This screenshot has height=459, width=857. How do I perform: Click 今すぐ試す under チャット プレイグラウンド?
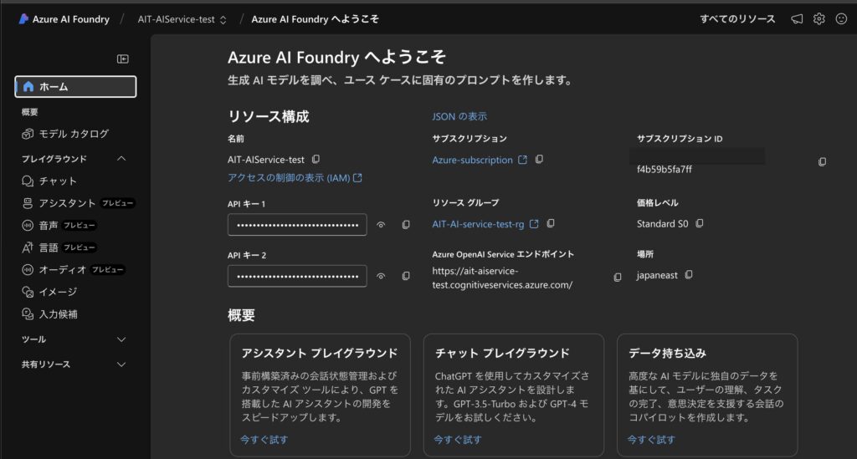pyautogui.click(x=458, y=439)
